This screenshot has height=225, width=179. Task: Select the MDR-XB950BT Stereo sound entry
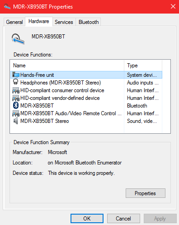pyautogui.click(x=86, y=121)
